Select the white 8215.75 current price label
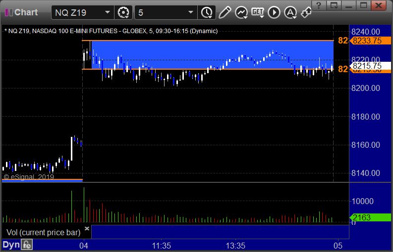This screenshot has width=393, height=252. coord(370,66)
